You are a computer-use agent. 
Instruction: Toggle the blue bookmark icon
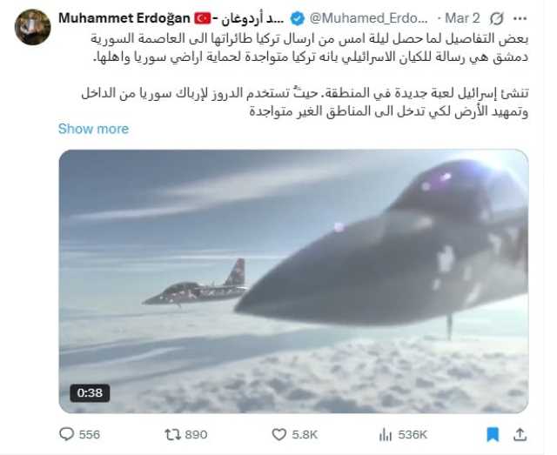pyautogui.click(x=493, y=434)
